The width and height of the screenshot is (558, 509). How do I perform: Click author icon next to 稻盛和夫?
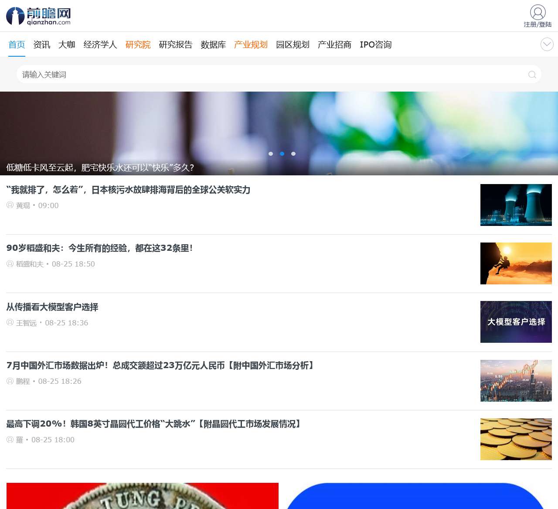[10, 263]
